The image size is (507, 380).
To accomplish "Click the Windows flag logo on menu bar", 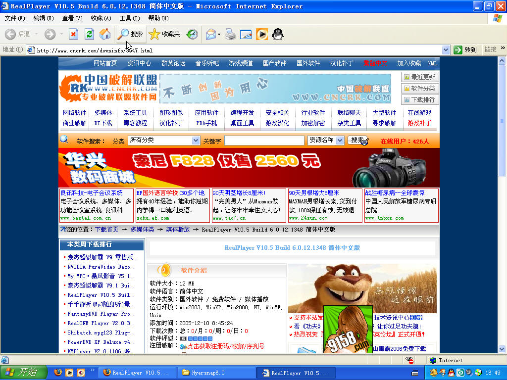I will [497, 18].
